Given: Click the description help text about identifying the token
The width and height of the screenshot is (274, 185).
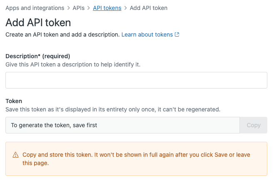Looking at the screenshot, I should coord(76,64).
